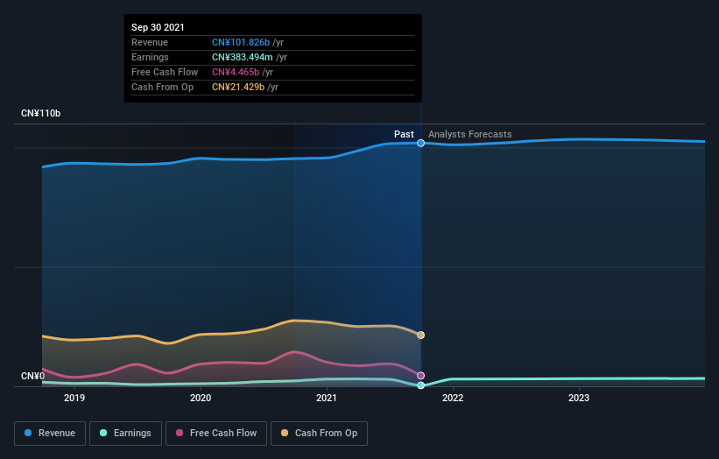Click the orange Cash From Op data point
This screenshot has width=719, height=459.
(x=420, y=335)
